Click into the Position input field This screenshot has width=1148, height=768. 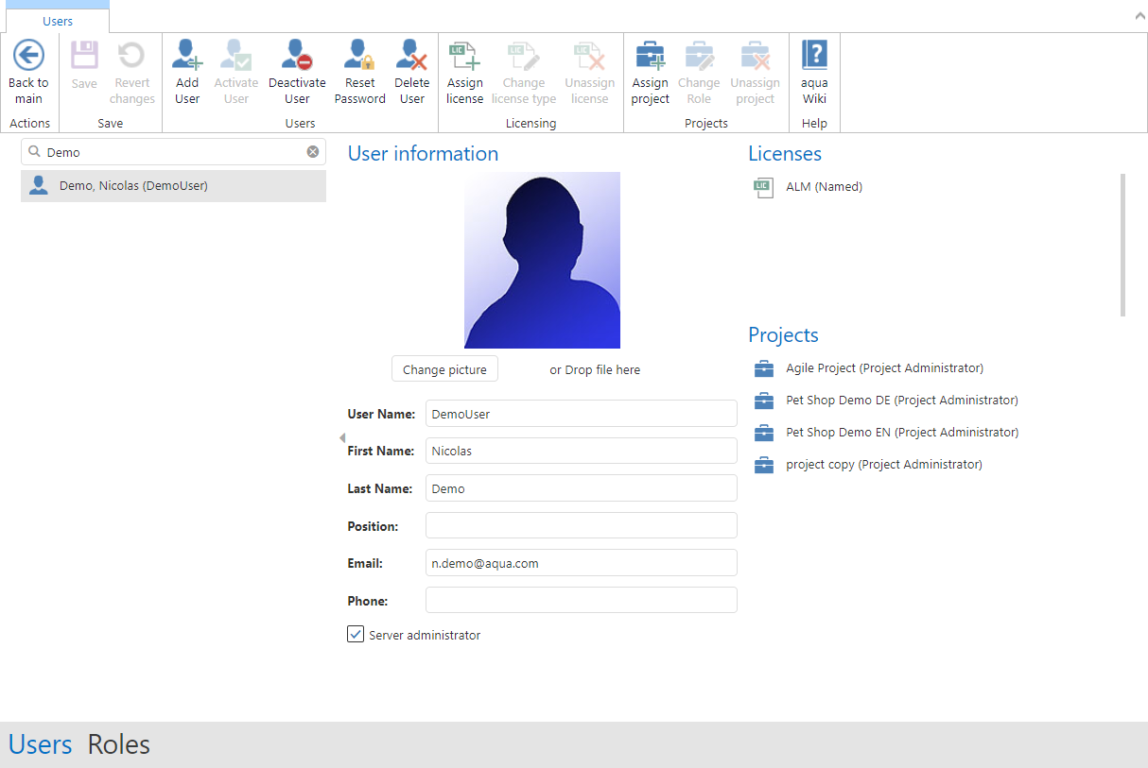[581, 525]
